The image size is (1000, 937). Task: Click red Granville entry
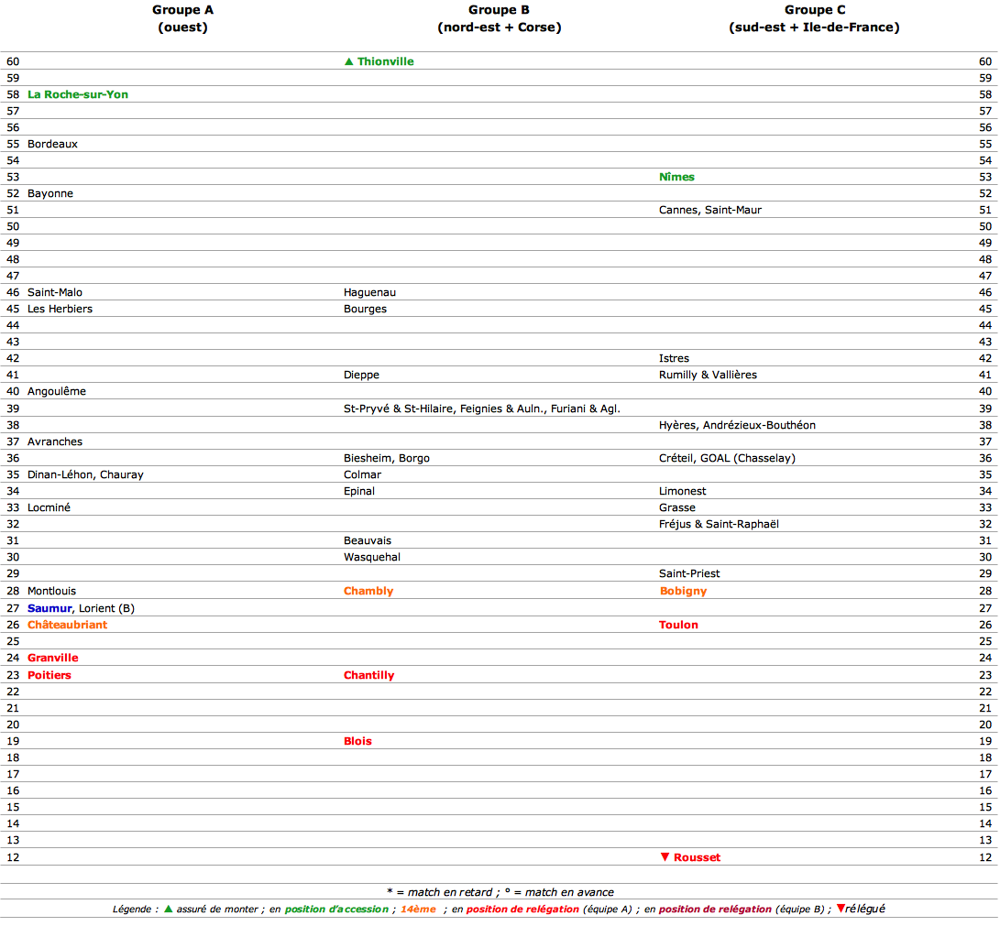pos(53,659)
